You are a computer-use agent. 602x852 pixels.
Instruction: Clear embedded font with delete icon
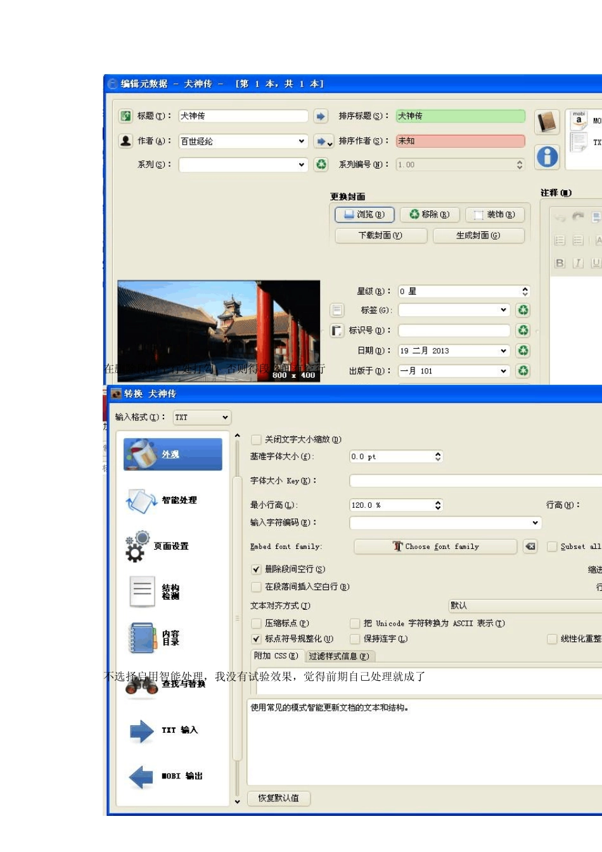[x=530, y=546]
